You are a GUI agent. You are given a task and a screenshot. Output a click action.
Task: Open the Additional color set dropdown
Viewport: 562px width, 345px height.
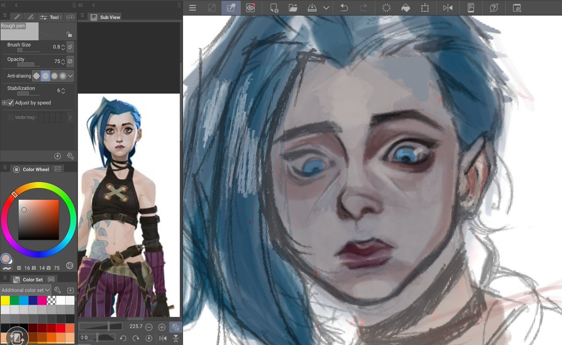[26, 290]
